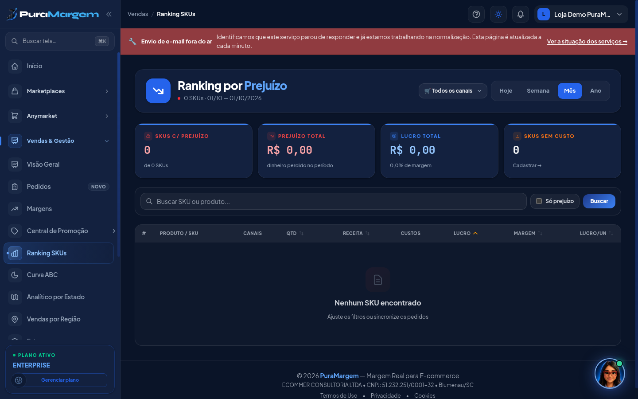Click the Ranking SKUs chart icon

15,253
